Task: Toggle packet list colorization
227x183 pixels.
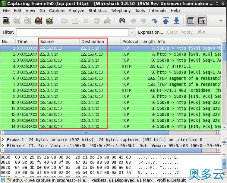Action: click(x=191, y=21)
